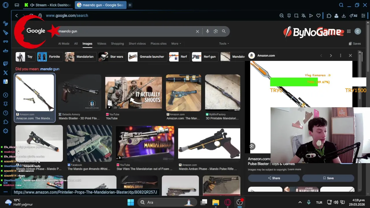Image resolution: width=370 pixels, height=208 pixels.
Task: Click the voice search microphone icon
Action: pyautogui.click(x=208, y=31)
